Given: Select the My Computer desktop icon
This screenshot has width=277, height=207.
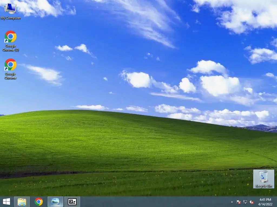Looking at the screenshot, I should pyautogui.click(x=11, y=11).
